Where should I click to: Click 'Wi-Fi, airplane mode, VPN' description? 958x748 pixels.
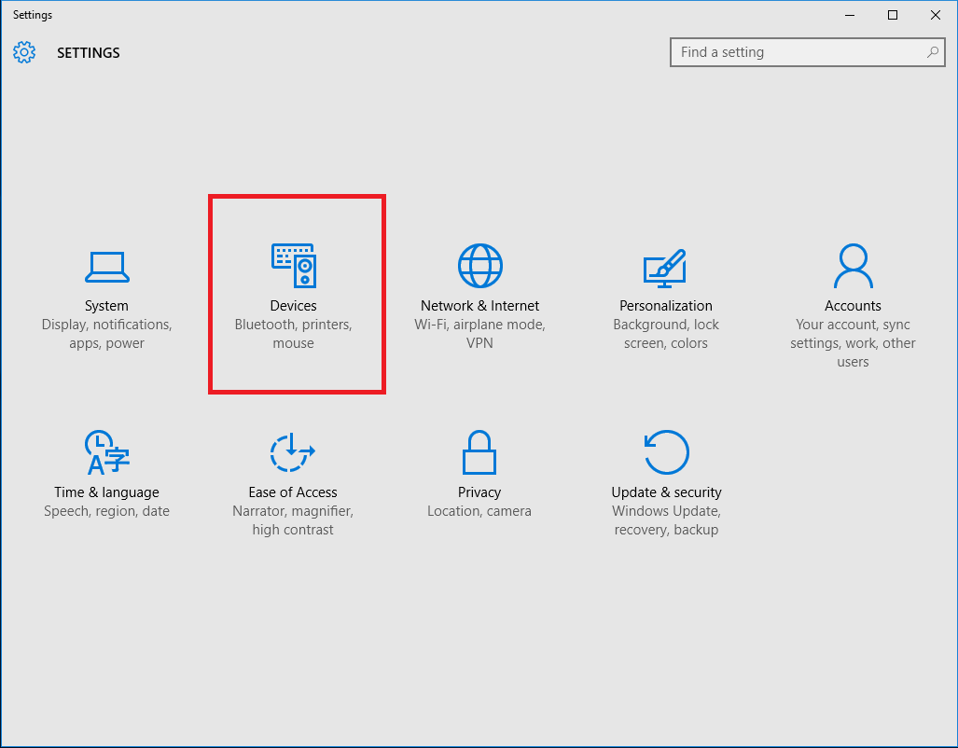point(479,334)
